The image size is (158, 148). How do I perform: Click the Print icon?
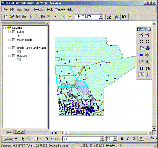[x=24, y=16]
